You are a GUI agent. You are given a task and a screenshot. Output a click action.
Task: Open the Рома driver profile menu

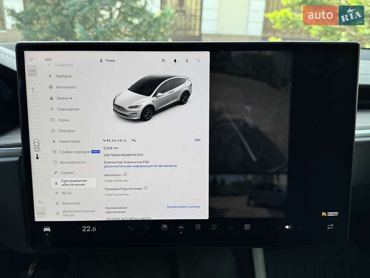tap(107, 61)
